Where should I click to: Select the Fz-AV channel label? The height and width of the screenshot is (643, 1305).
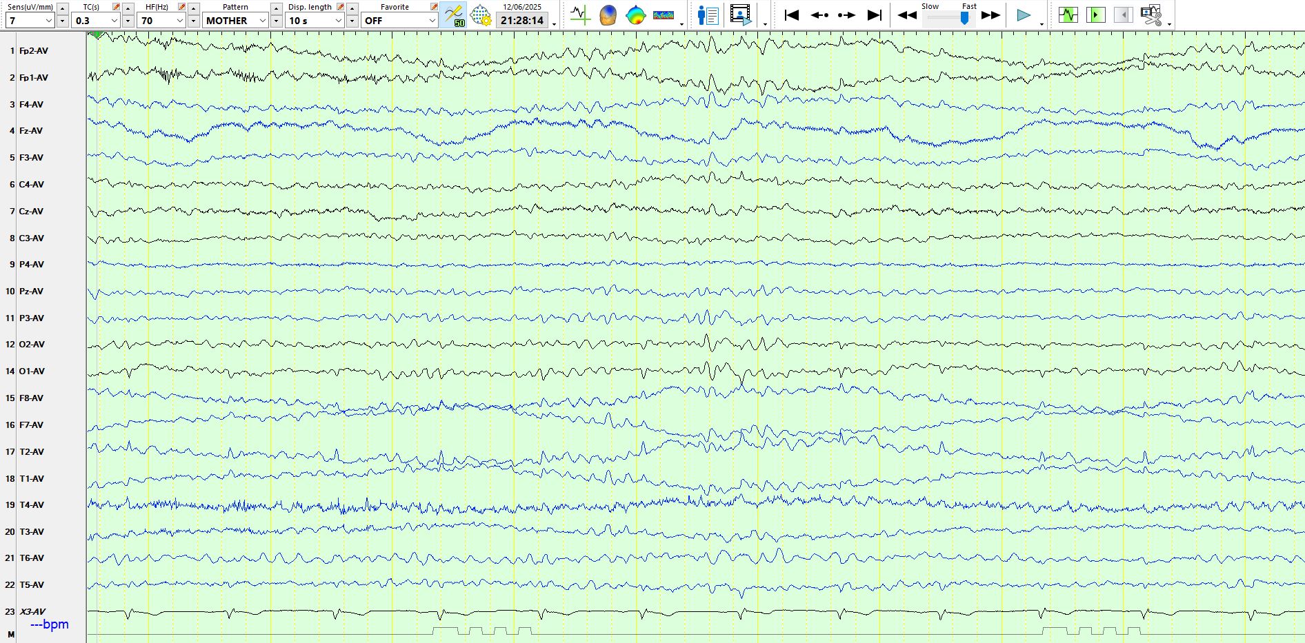click(x=31, y=131)
